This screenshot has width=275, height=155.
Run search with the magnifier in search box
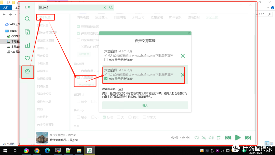(111, 8)
